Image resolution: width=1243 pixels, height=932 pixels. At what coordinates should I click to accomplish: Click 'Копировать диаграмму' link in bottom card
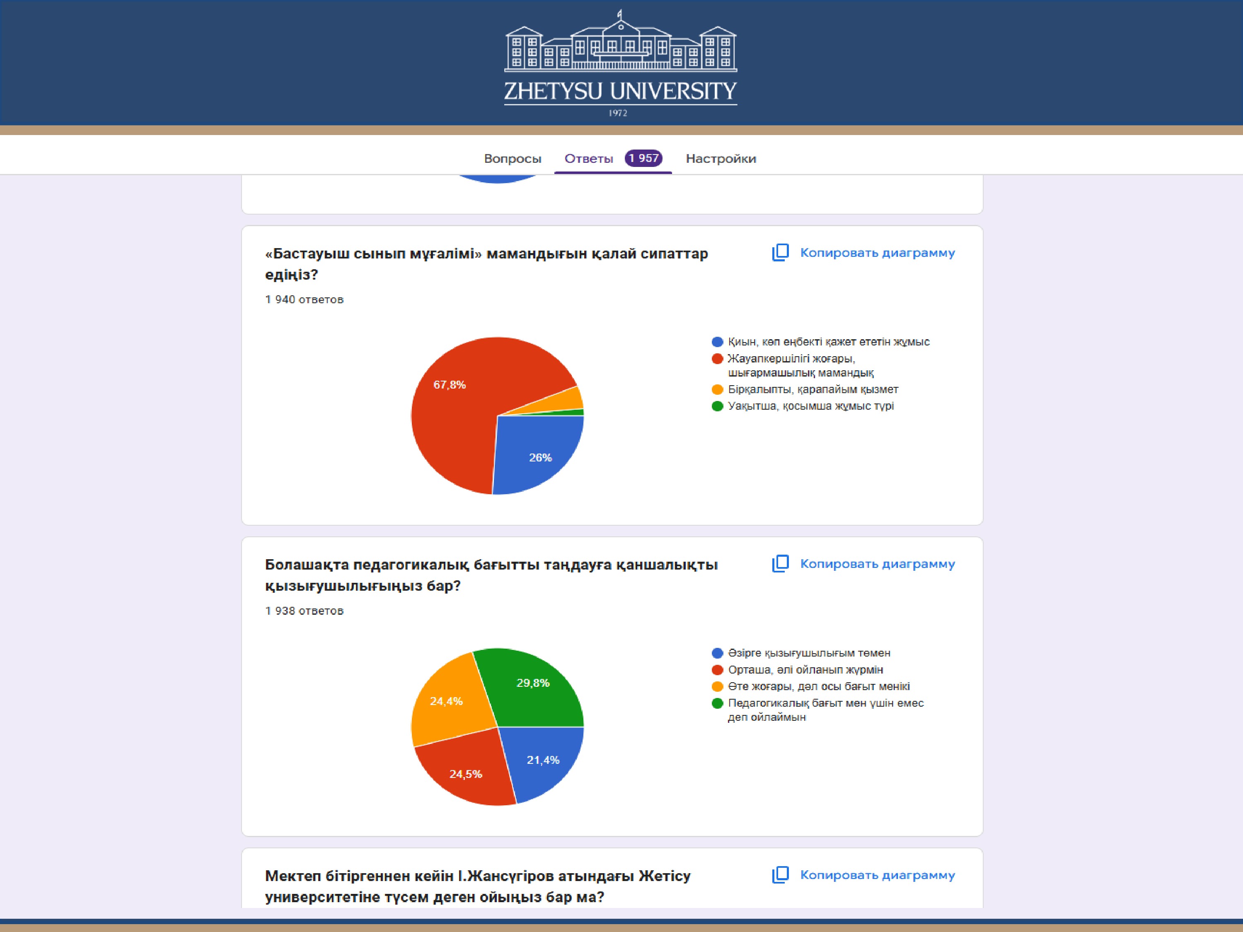[877, 875]
